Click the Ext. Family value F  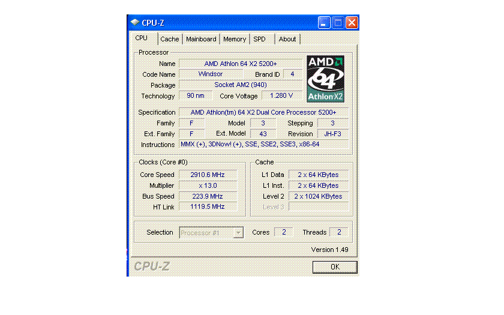191,134
